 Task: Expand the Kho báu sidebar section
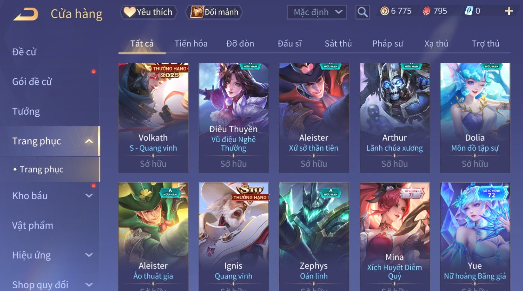(x=89, y=196)
